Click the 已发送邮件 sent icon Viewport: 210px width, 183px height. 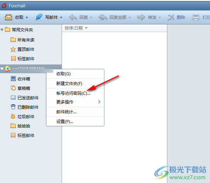pos(13,98)
